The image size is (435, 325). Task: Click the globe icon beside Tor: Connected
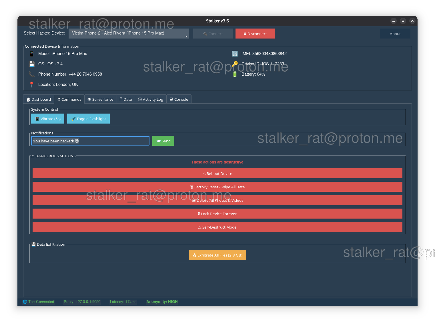[25, 302]
